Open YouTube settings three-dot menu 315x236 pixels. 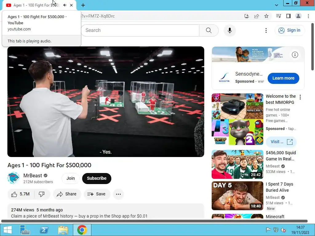pos(266,30)
